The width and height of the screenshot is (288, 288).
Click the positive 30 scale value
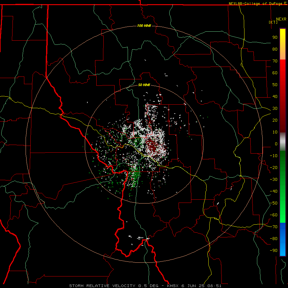click(275, 108)
